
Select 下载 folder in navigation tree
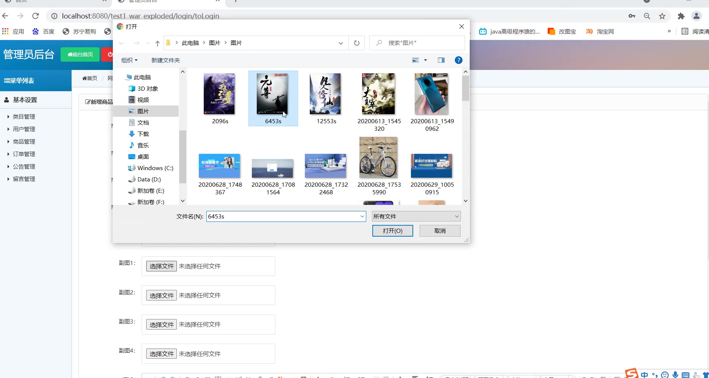(x=139, y=134)
